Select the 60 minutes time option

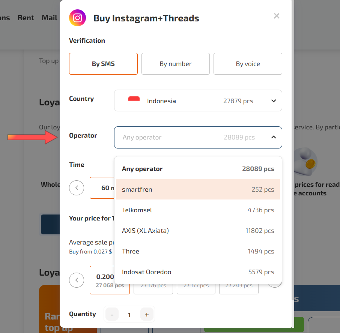(102, 188)
